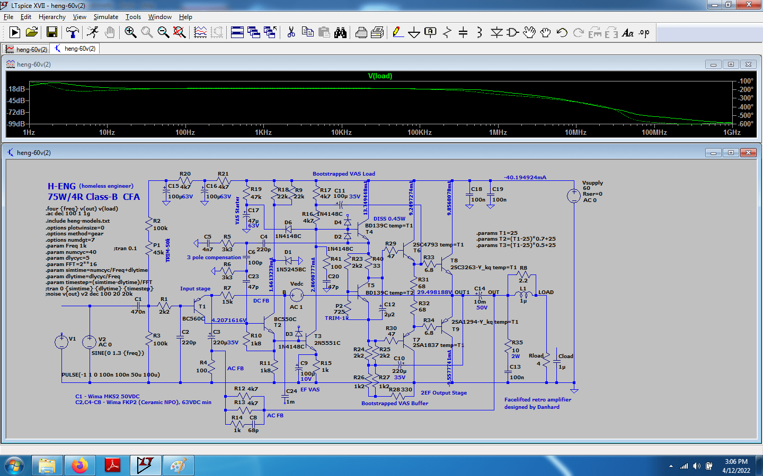Open the Tools menu
This screenshot has width=763, height=476.
pos(133,17)
